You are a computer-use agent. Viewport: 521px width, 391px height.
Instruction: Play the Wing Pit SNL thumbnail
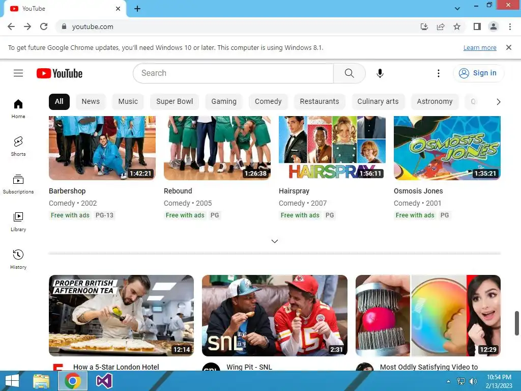pos(274,316)
